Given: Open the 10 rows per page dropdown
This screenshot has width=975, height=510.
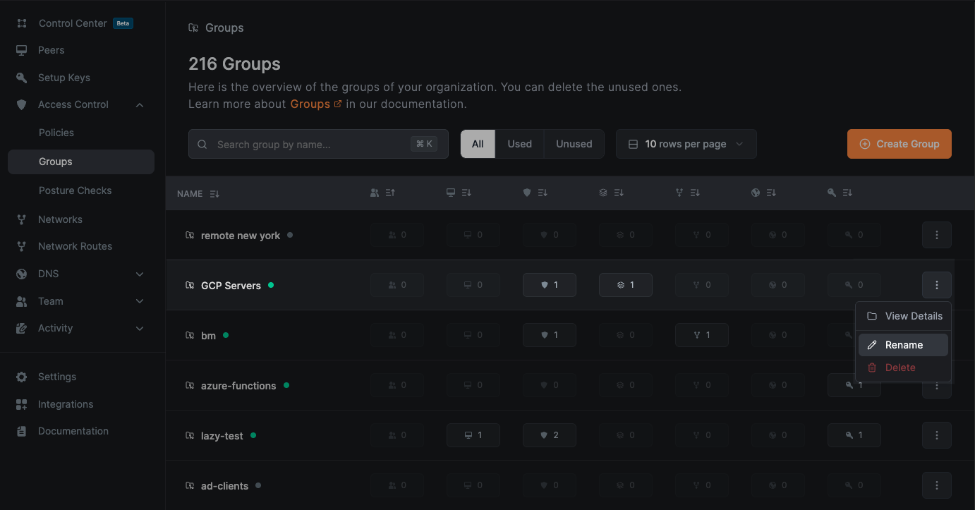Looking at the screenshot, I should click(x=686, y=144).
